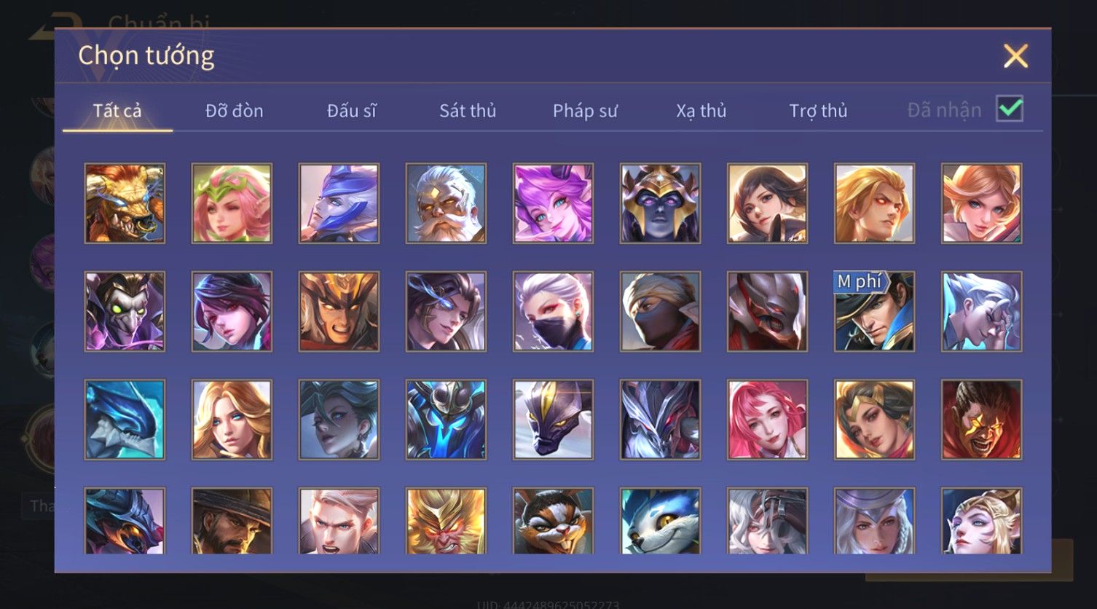Viewport: 1097px width, 609px height.
Task: Choose the golden Monkey King hero portrait
Action: pos(446,521)
